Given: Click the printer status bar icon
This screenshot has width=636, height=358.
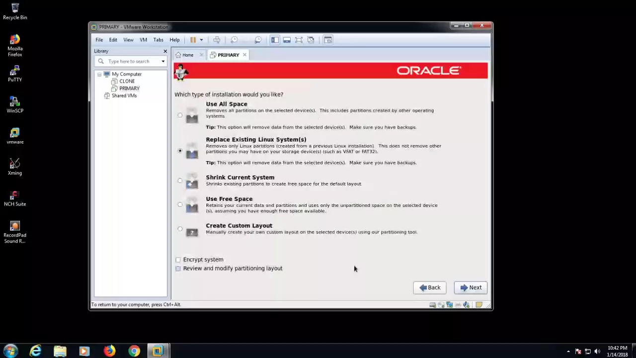Looking at the screenshot, I should click(458, 305).
